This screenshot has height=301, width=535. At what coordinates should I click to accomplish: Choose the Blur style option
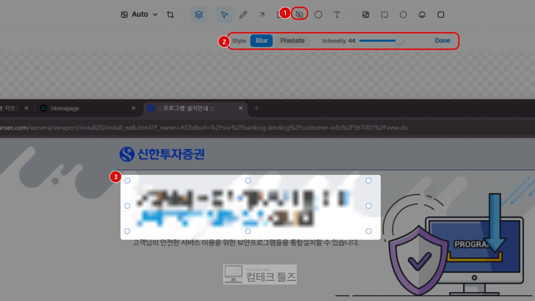[x=261, y=41]
